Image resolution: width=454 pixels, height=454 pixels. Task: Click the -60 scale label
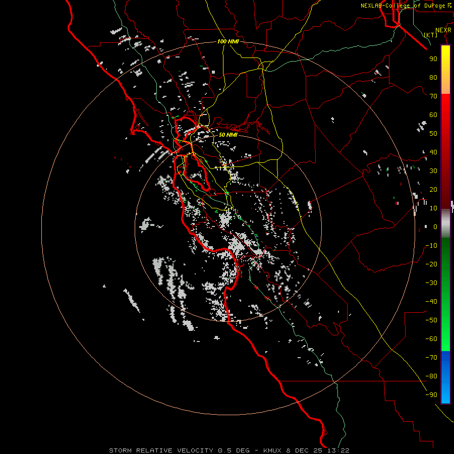[431, 339]
